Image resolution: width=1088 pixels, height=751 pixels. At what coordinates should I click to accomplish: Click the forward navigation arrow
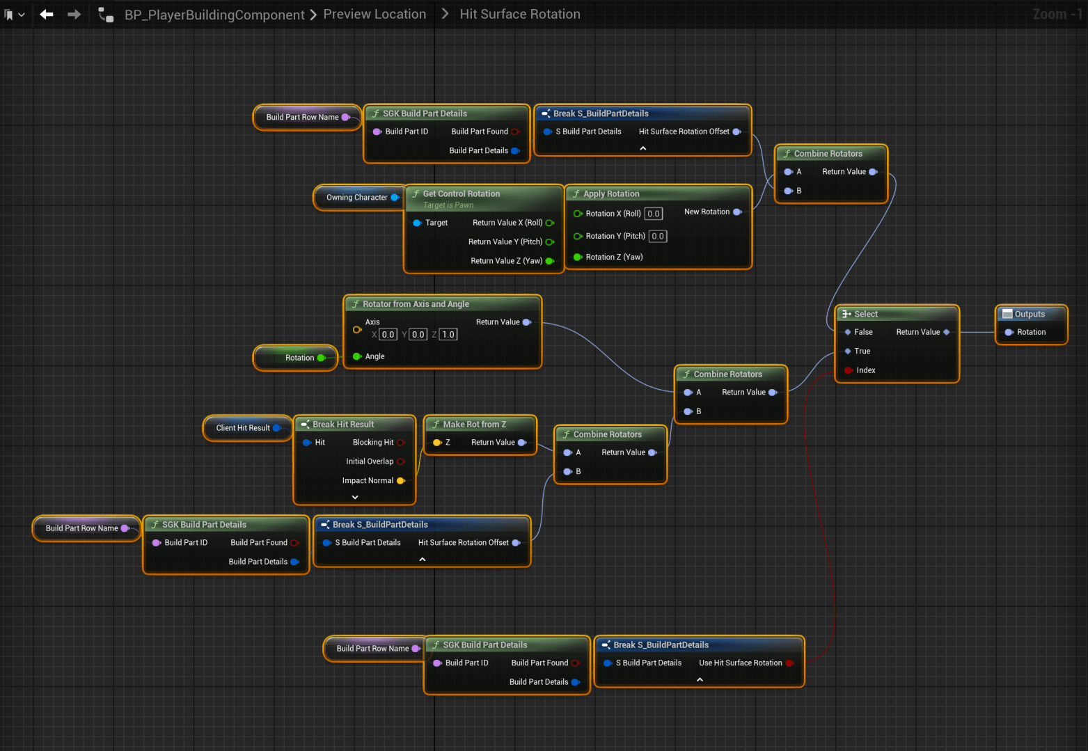click(74, 15)
